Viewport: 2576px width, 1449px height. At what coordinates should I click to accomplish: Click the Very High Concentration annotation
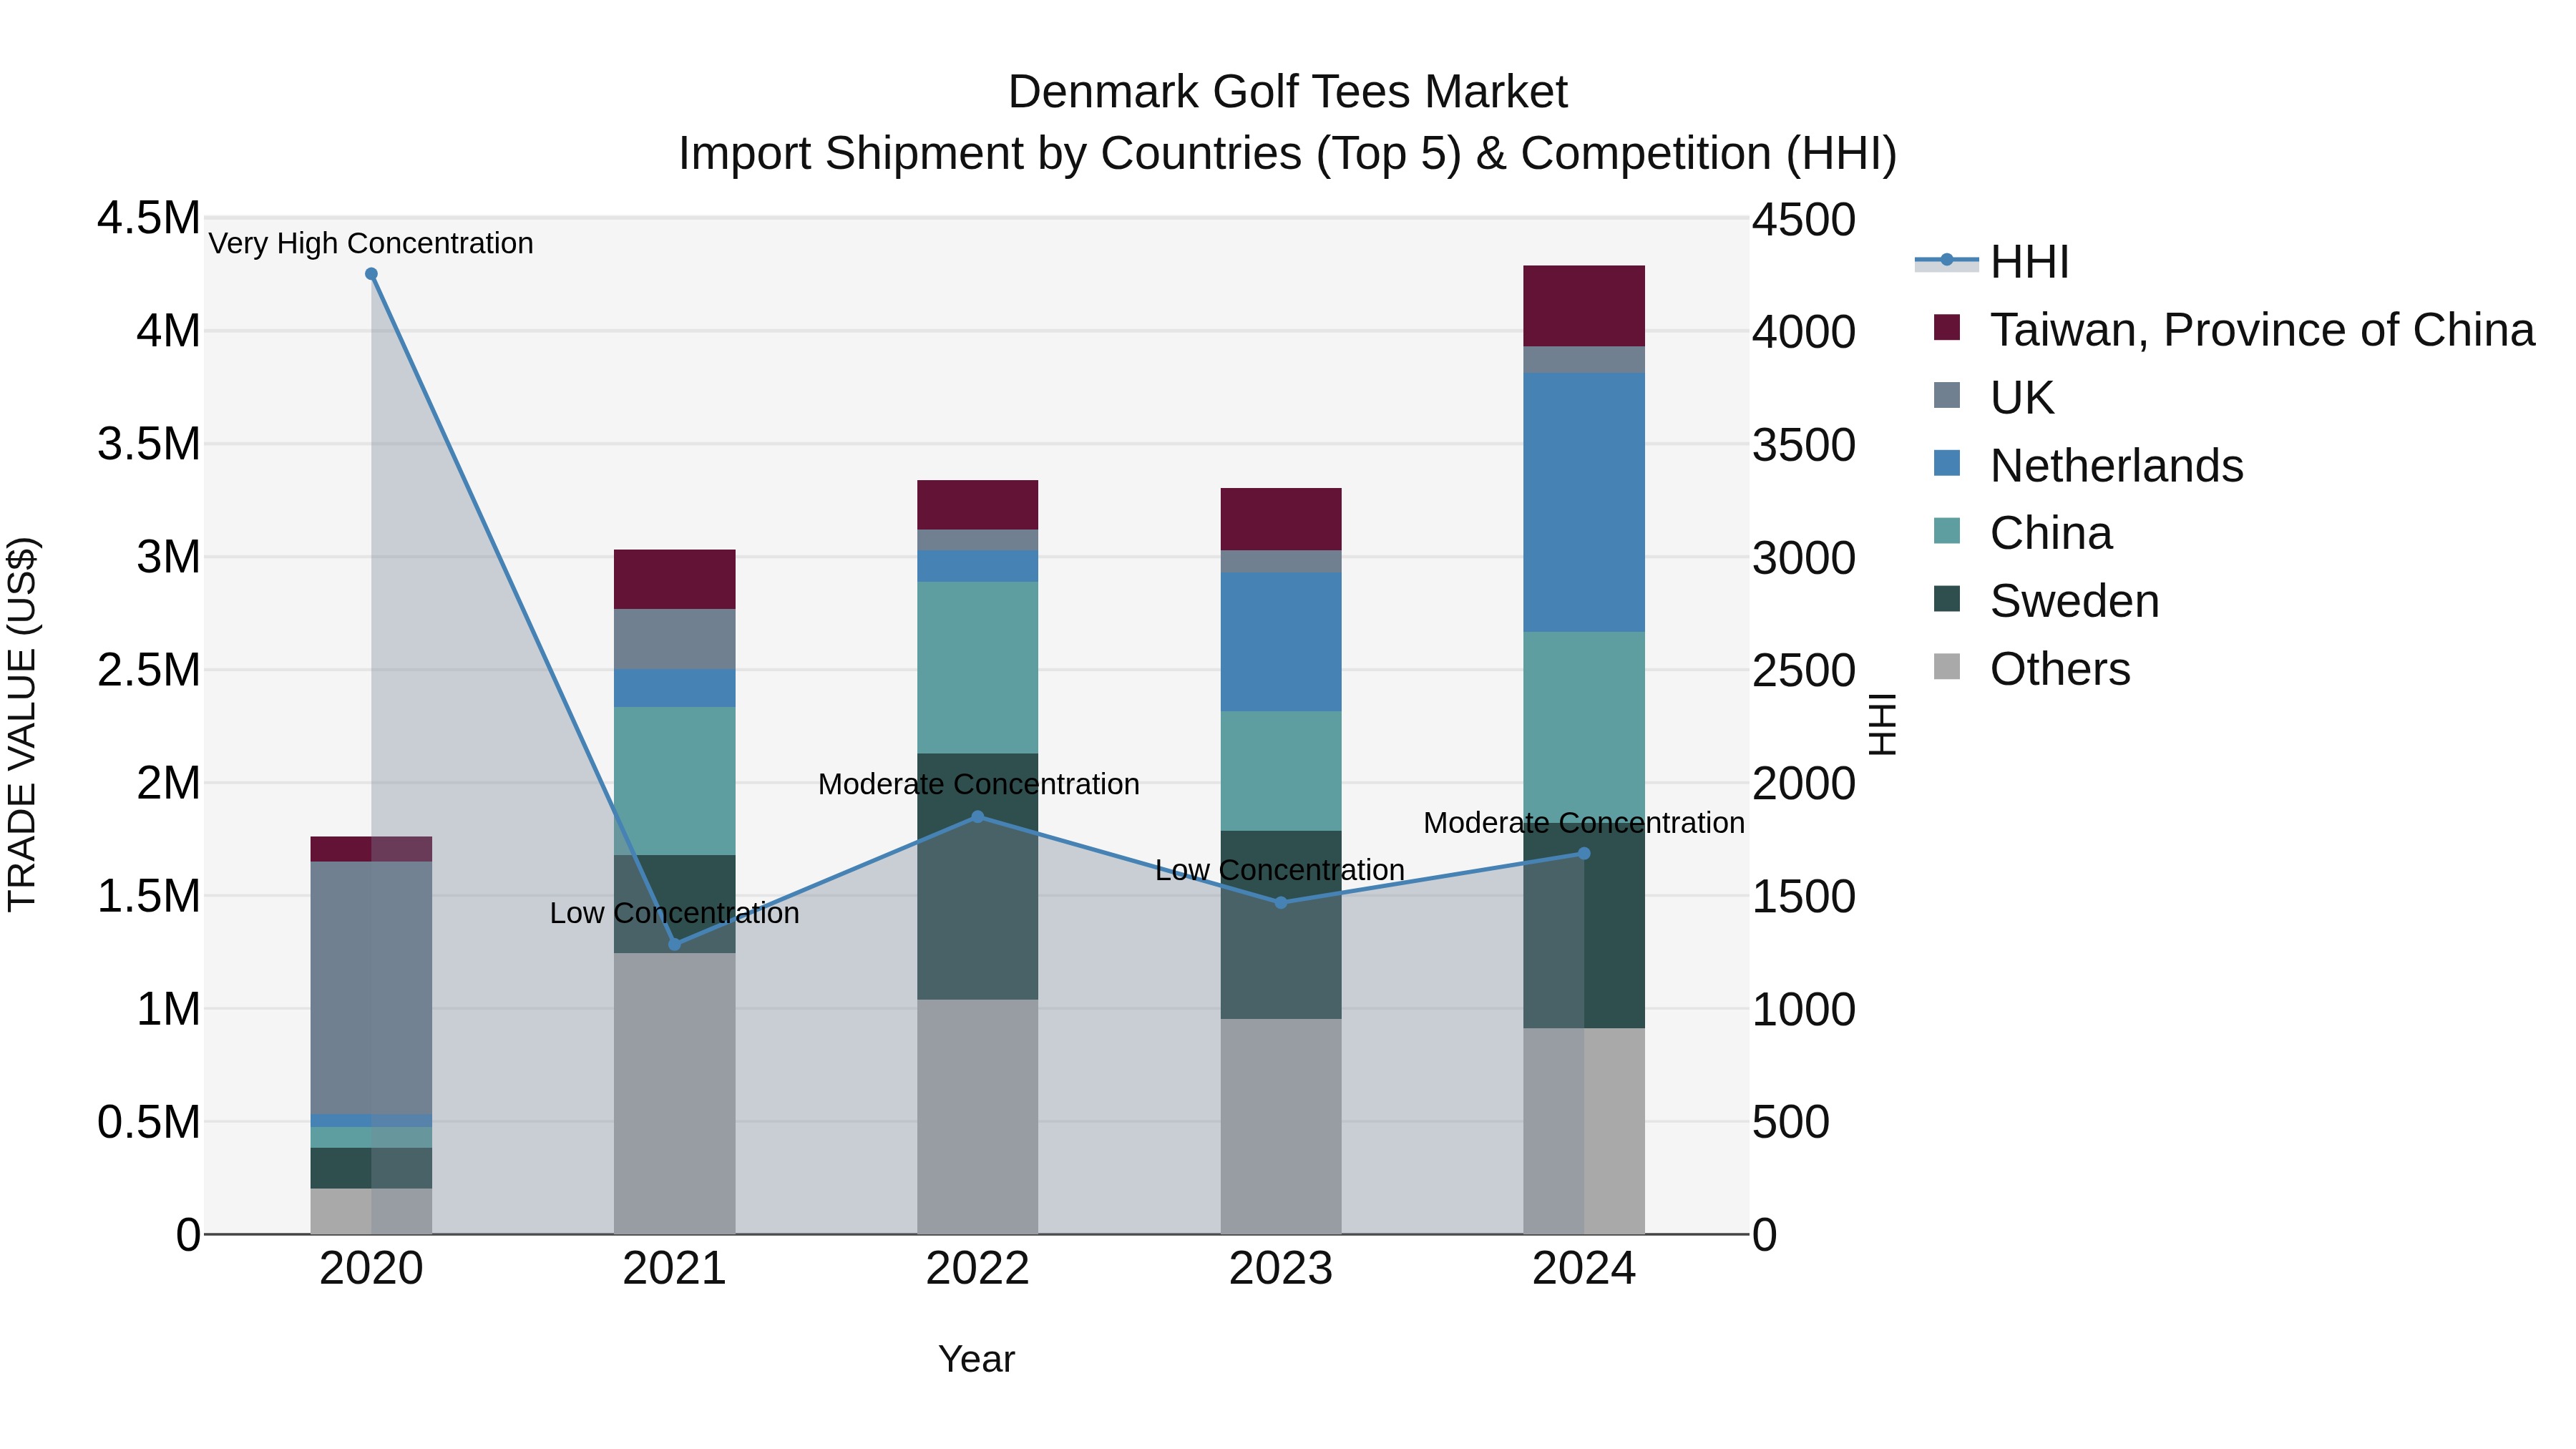[371, 243]
